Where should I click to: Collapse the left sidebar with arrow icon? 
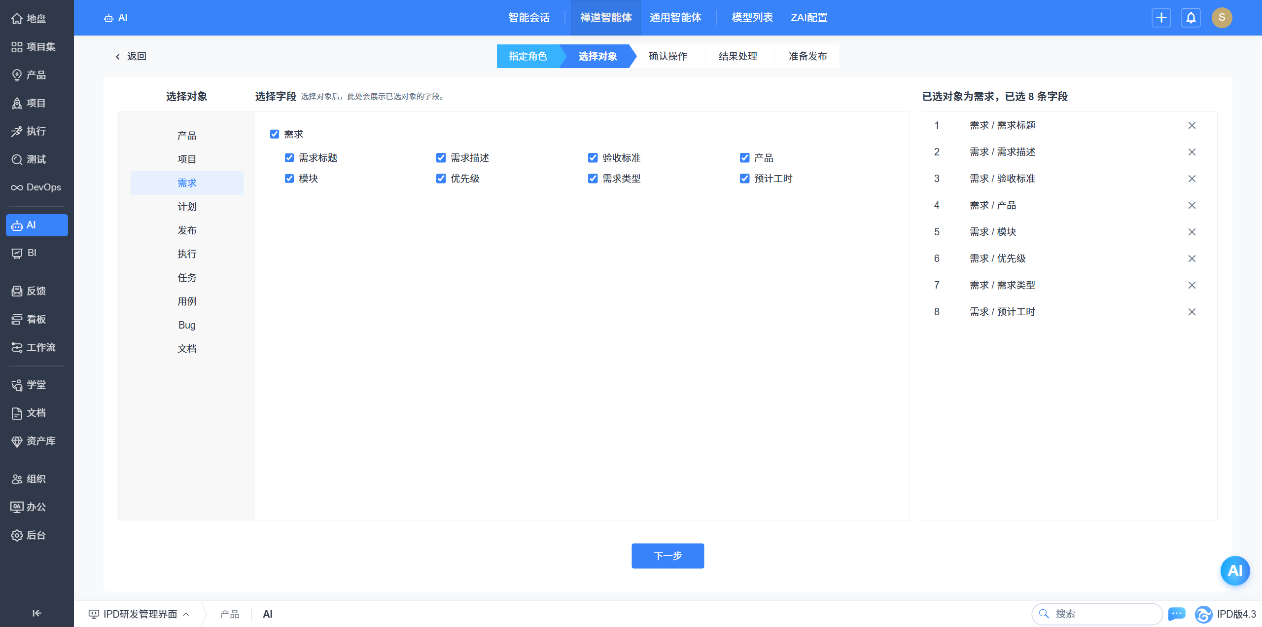36,613
